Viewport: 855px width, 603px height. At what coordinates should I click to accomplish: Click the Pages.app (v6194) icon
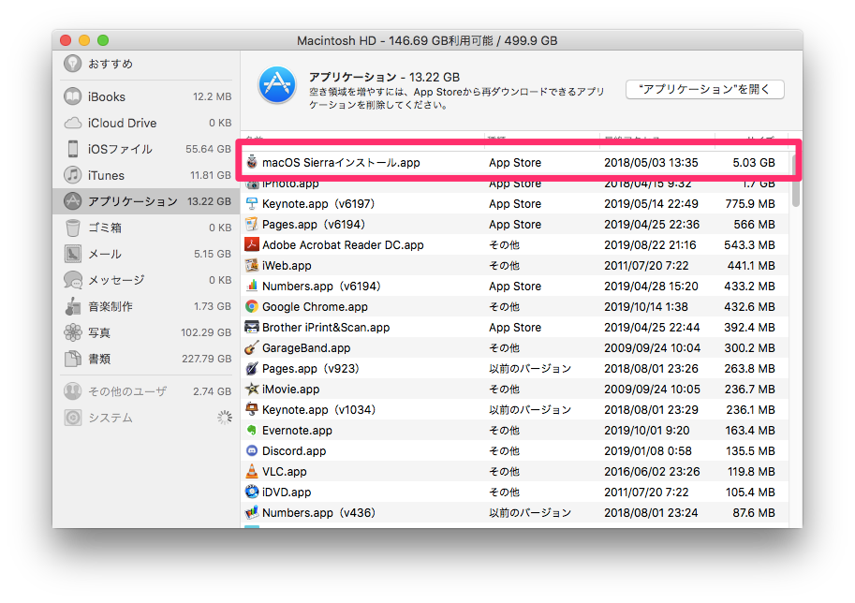251,224
